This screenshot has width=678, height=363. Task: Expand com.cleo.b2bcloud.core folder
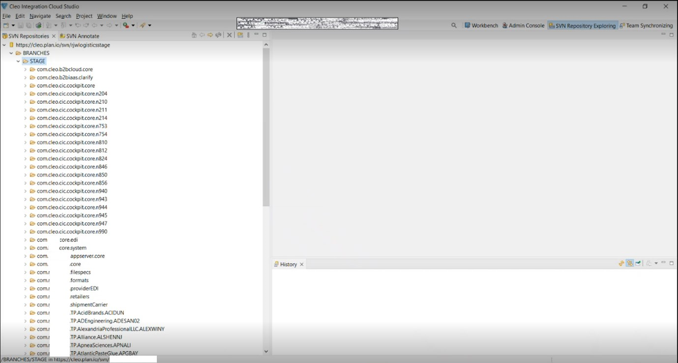point(26,69)
